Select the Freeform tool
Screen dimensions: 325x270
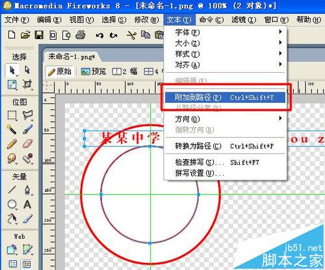pos(12,219)
